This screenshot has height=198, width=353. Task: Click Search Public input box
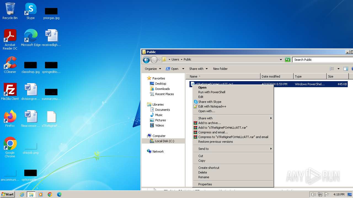click(x=323, y=60)
